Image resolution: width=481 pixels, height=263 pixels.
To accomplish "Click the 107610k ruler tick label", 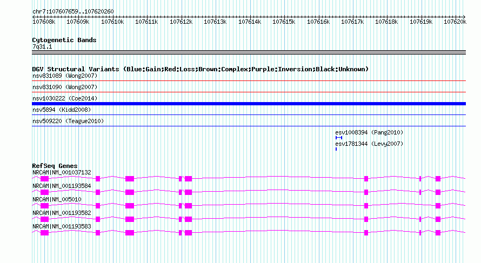I will click(x=112, y=22).
